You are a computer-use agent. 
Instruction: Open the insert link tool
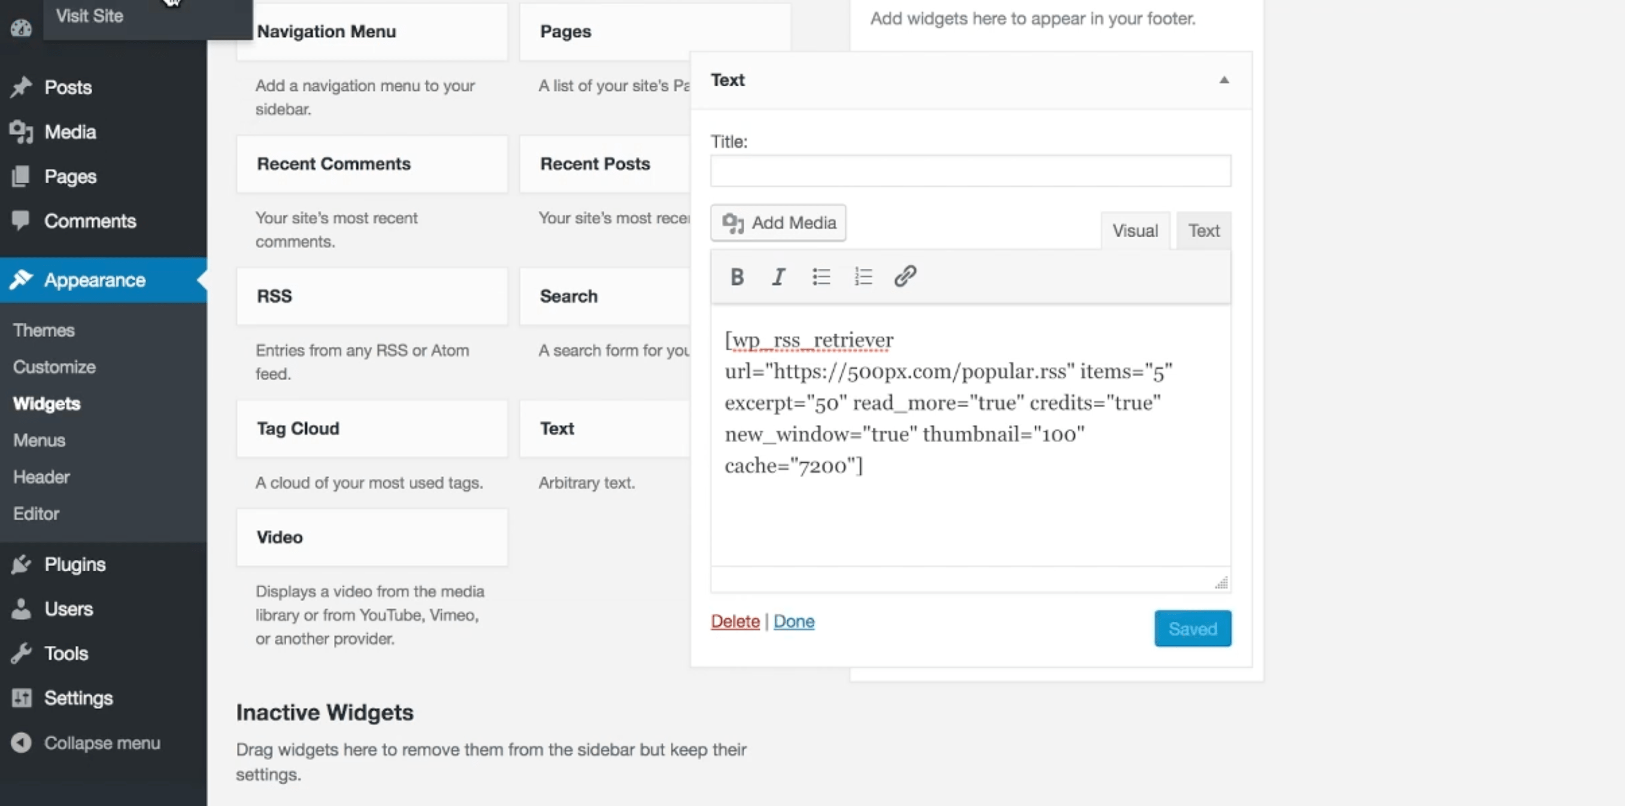[x=905, y=276]
